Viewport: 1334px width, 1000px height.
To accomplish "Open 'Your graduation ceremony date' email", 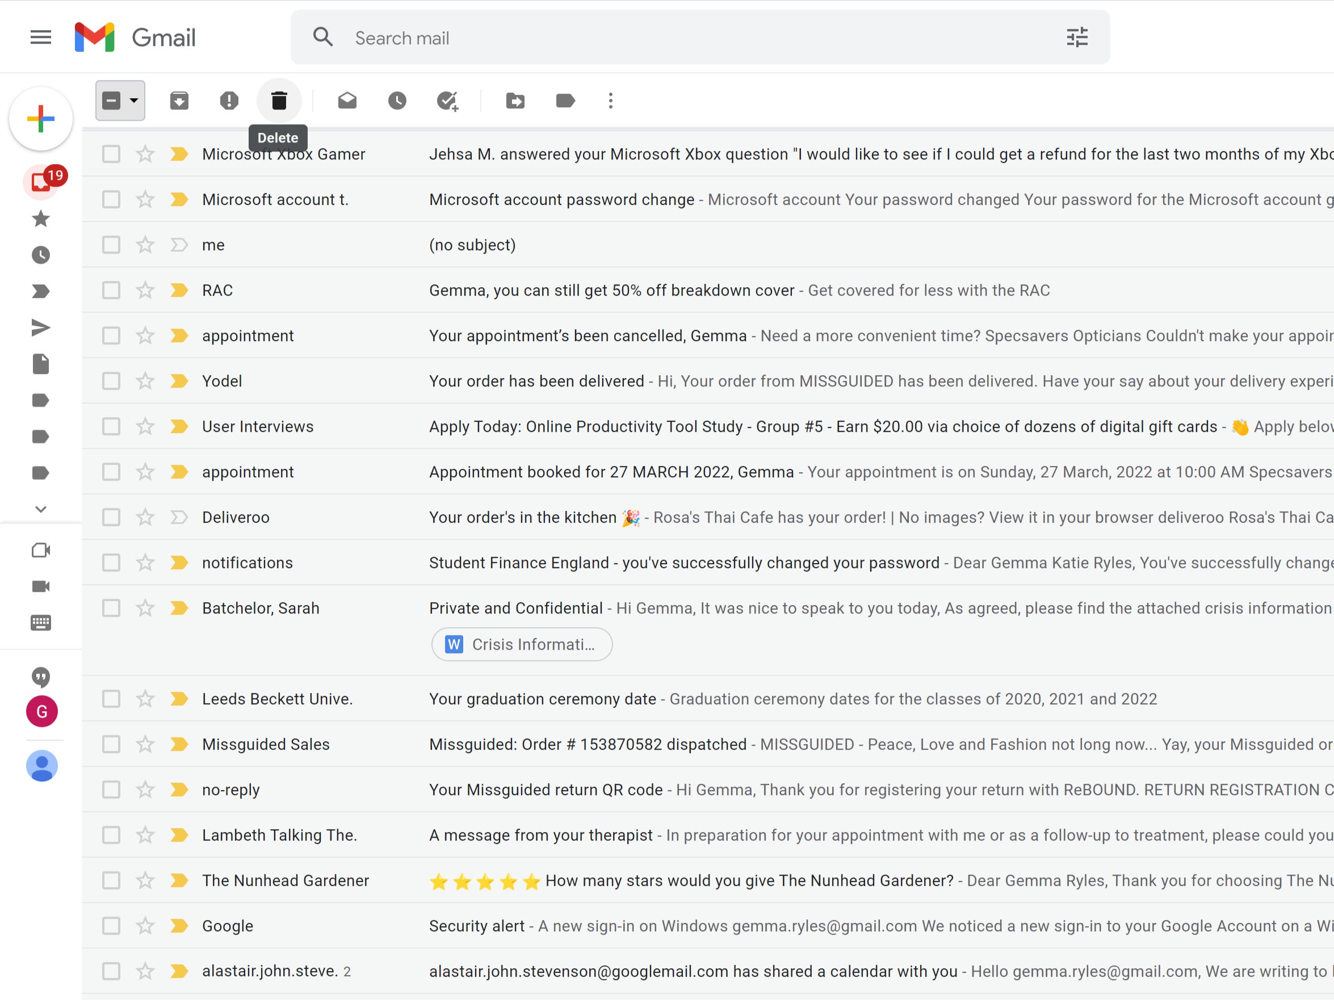I will point(708,699).
